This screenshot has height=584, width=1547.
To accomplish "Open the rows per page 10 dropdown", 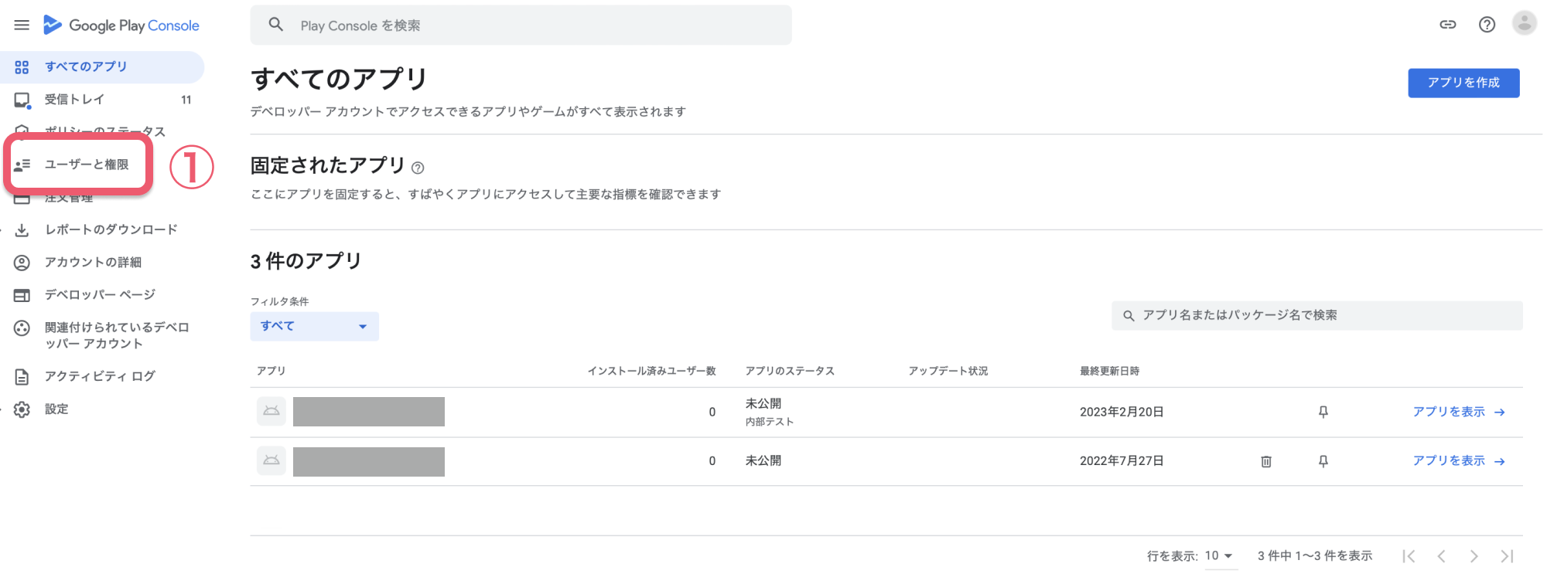I will click(x=1219, y=555).
